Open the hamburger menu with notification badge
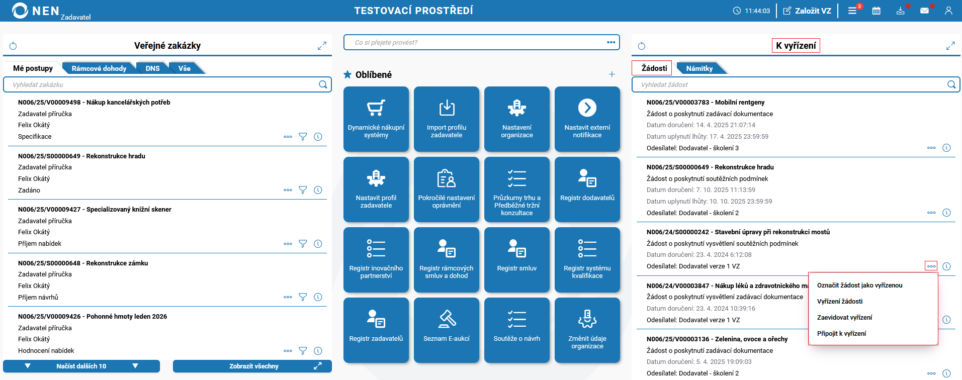 [853, 11]
